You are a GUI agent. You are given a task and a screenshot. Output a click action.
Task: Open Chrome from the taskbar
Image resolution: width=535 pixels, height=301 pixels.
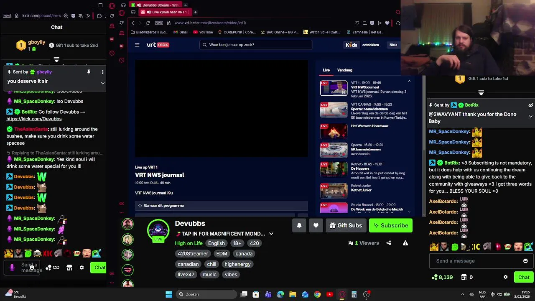pos(317,294)
